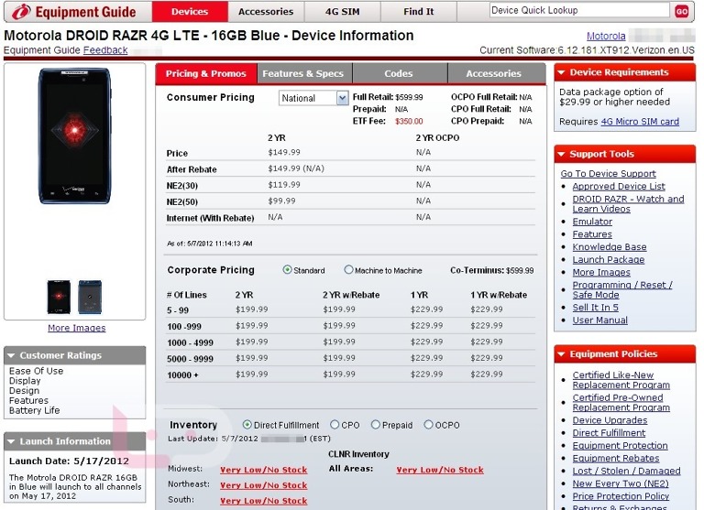
Task: Open the More Images link below thumbnails
Action: (76, 328)
